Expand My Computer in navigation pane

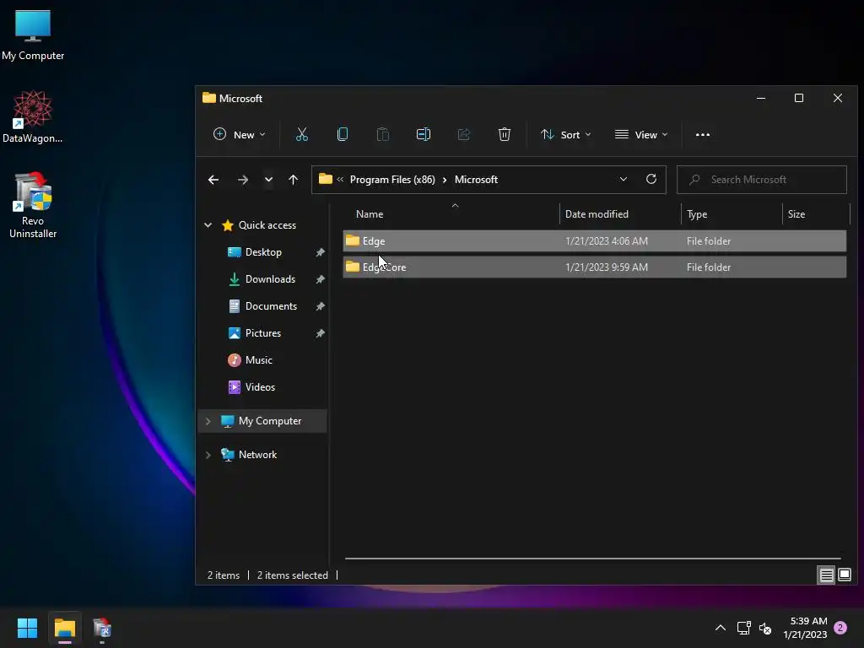[208, 421]
